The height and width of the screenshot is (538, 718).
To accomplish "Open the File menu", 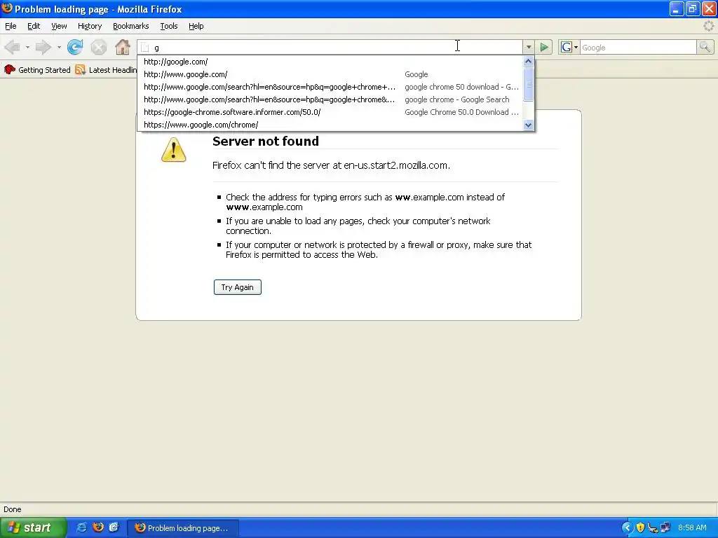I will pyautogui.click(x=11, y=26).
